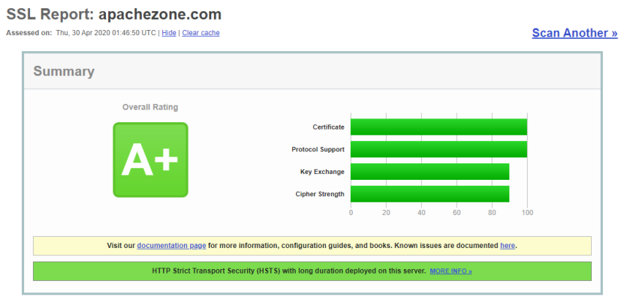Click the '0' axis value on chart
Screen dimensions: 627x305
351,213
